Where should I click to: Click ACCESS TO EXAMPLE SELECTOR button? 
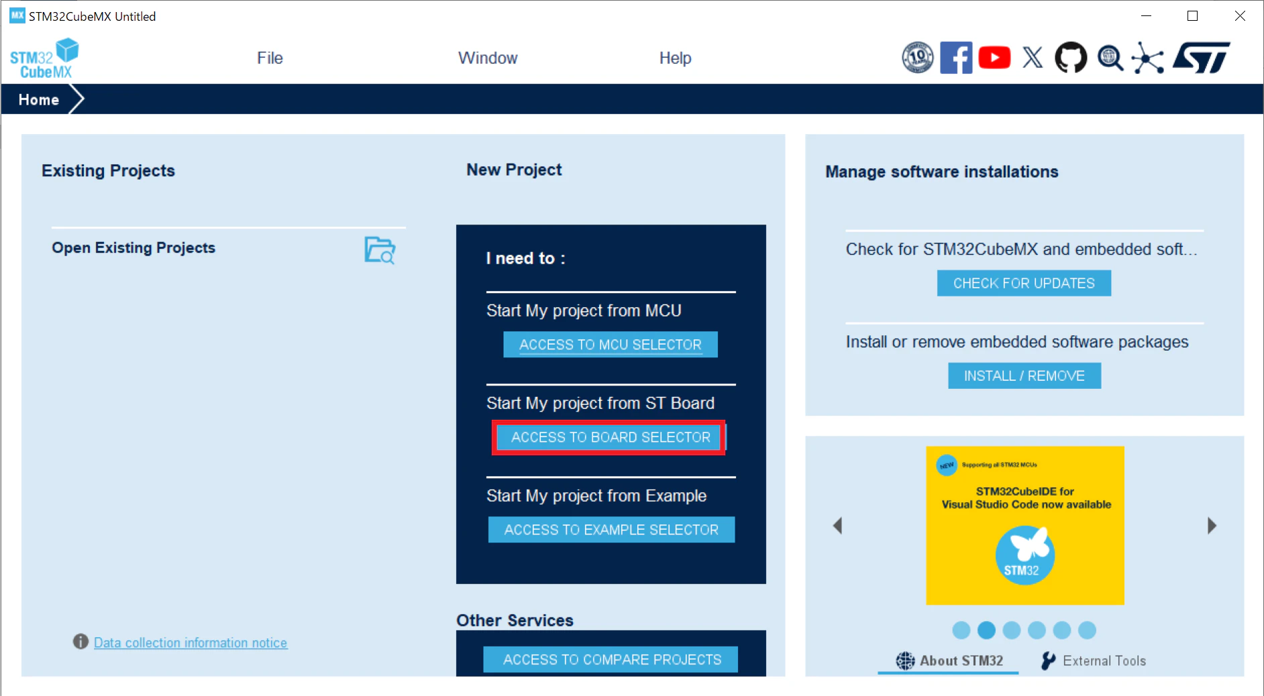[x=611, y=530]
